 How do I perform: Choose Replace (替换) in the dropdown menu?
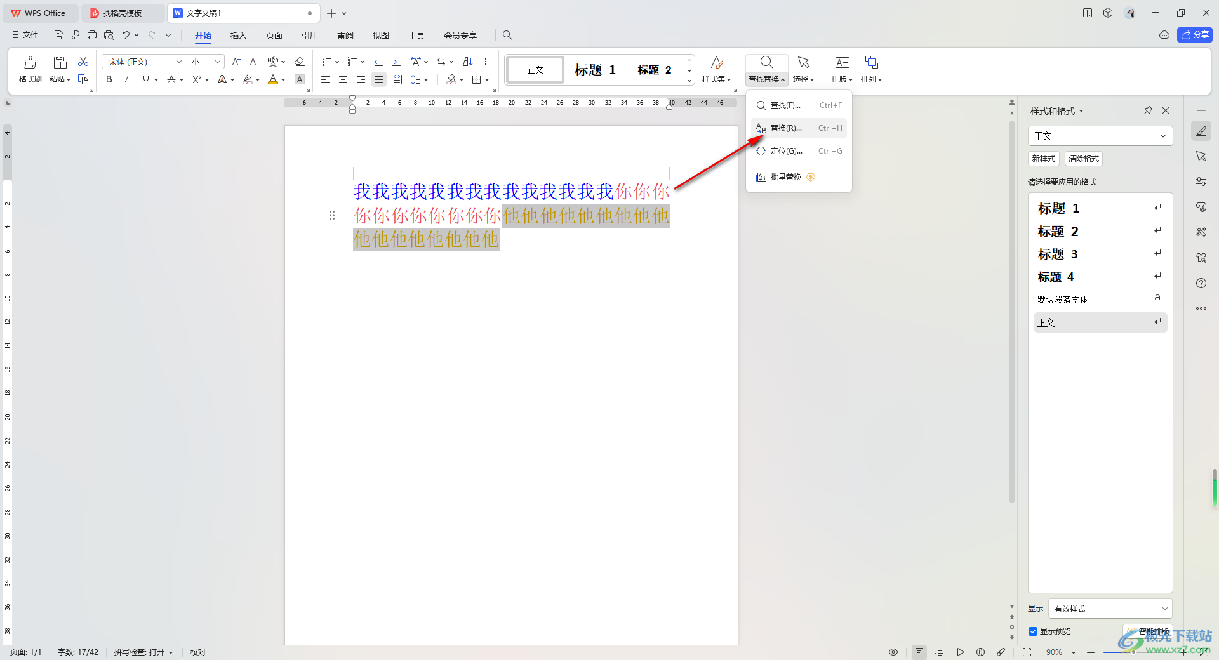[x=799, y=128]
